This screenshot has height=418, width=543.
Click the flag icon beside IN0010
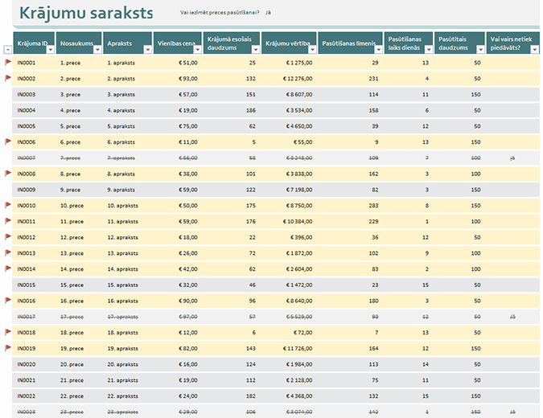pos(9,205)
